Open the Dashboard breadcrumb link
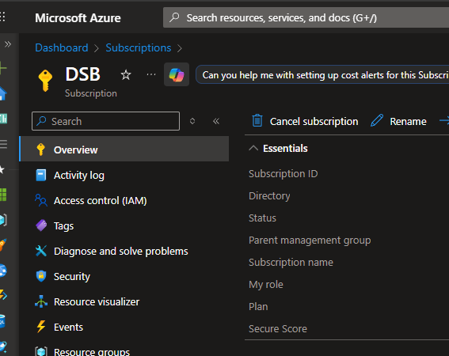The height and width of the screenshot is (356, 449). [x=61, y=47]
